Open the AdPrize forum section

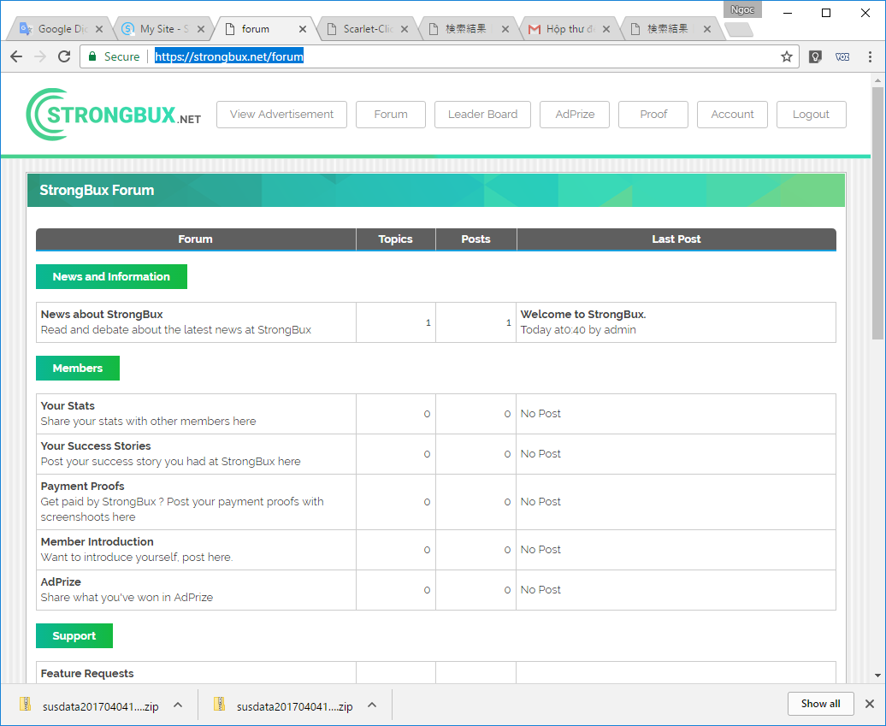pyautogui.click(x=61, y=581)
